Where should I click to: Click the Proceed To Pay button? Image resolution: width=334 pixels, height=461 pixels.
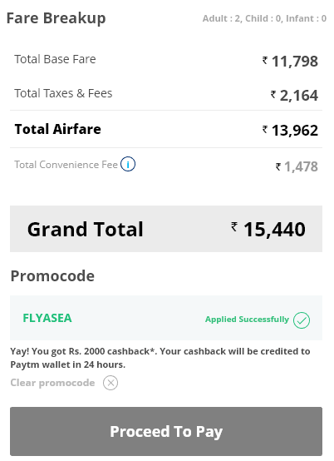pyautogui.click(x=166, y=431)
